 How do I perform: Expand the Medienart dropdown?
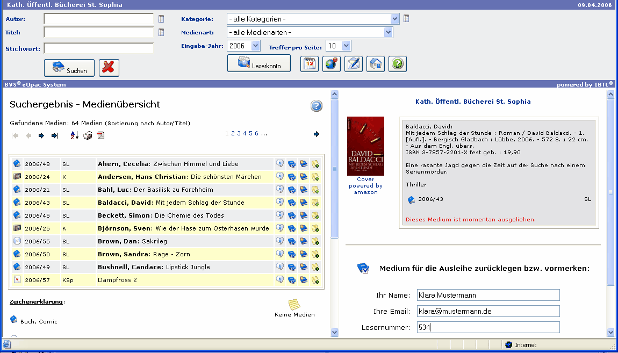pyautogui.click(x=389, y=33)
